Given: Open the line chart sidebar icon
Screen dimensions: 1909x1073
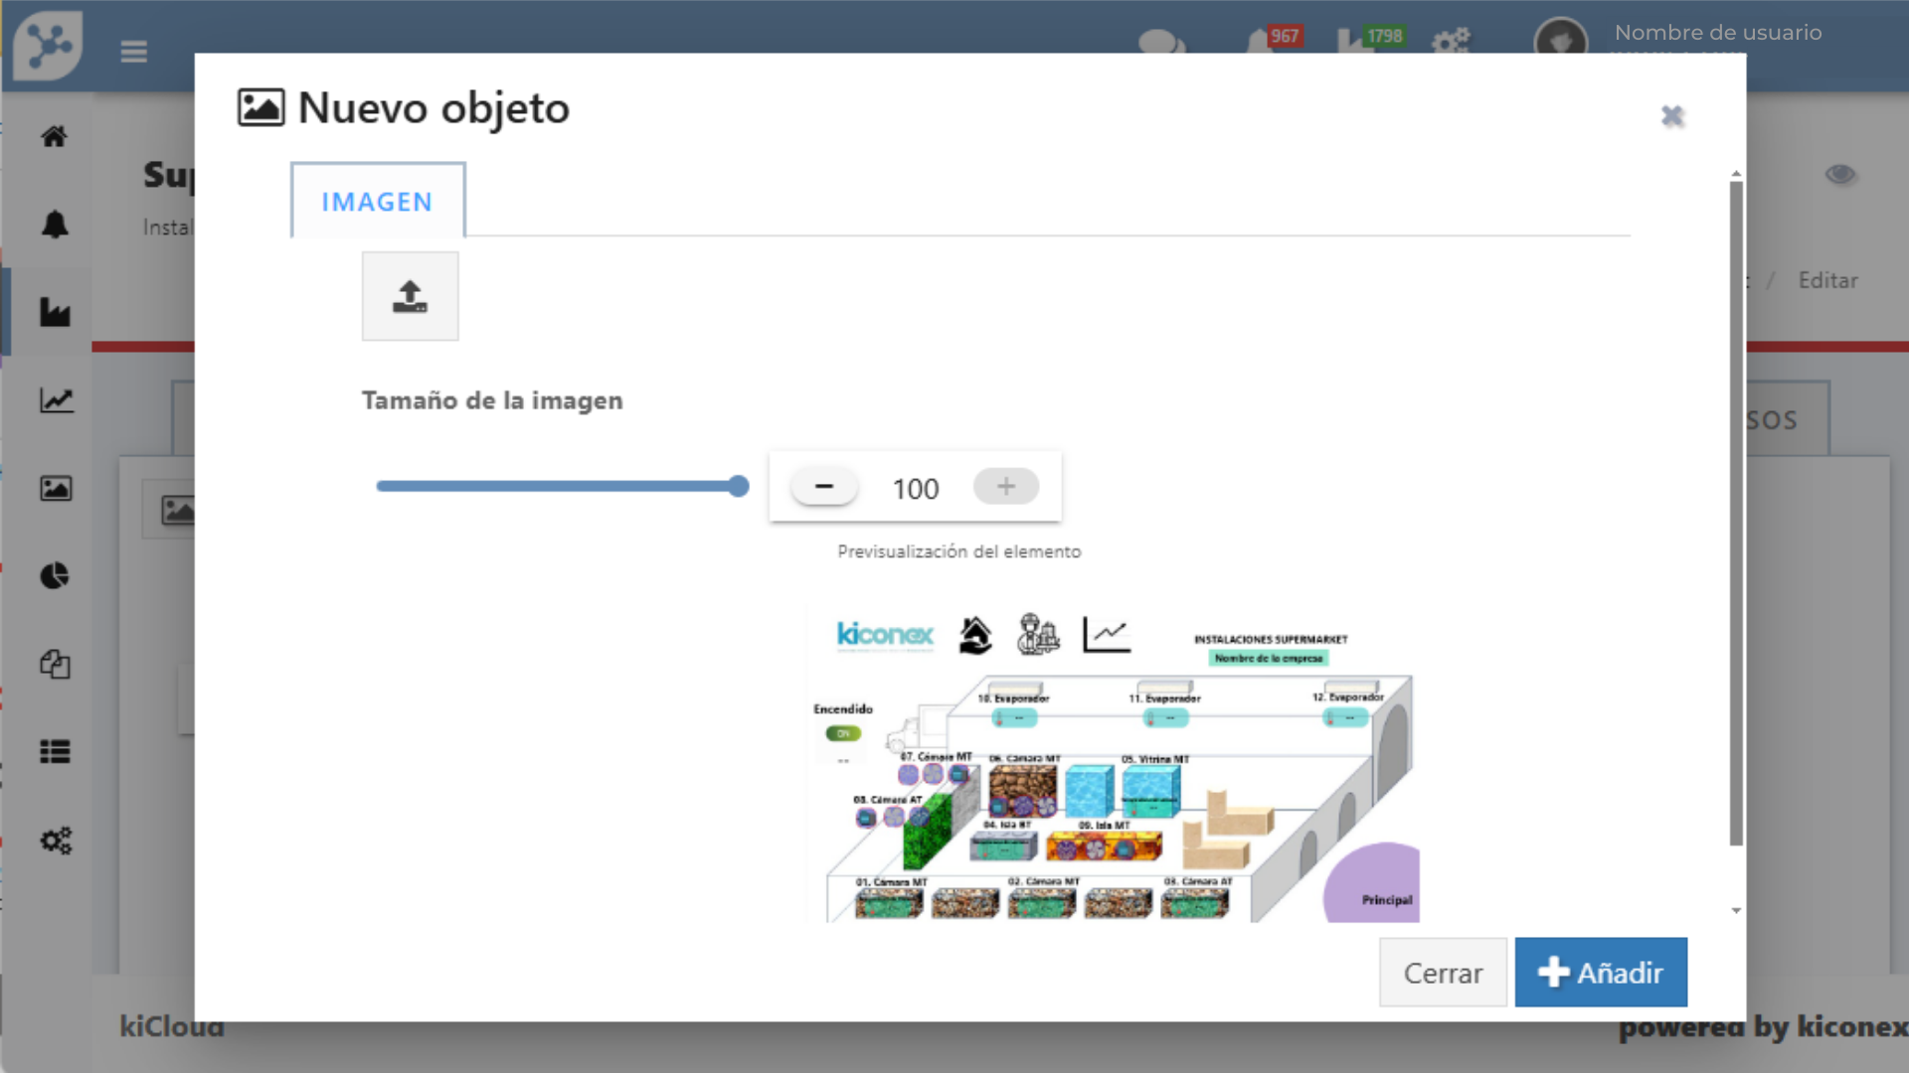Looking at the screenshot, I should [x=56, y=400].
